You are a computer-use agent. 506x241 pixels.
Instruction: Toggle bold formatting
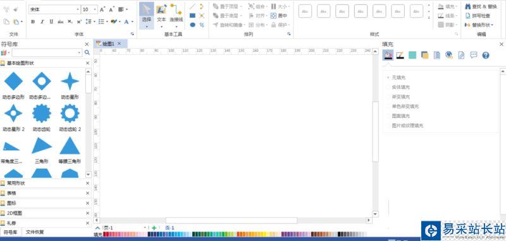coord(33,22)
